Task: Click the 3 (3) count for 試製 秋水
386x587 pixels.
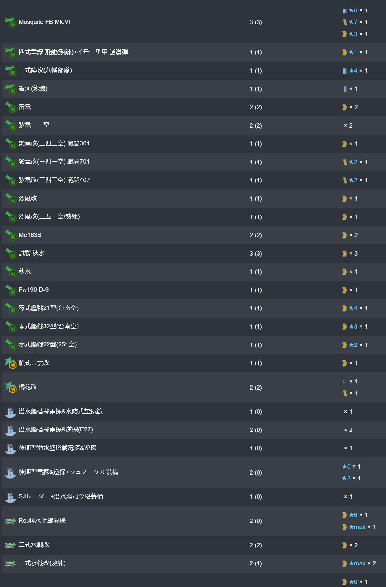Action: tap(256, 254)
